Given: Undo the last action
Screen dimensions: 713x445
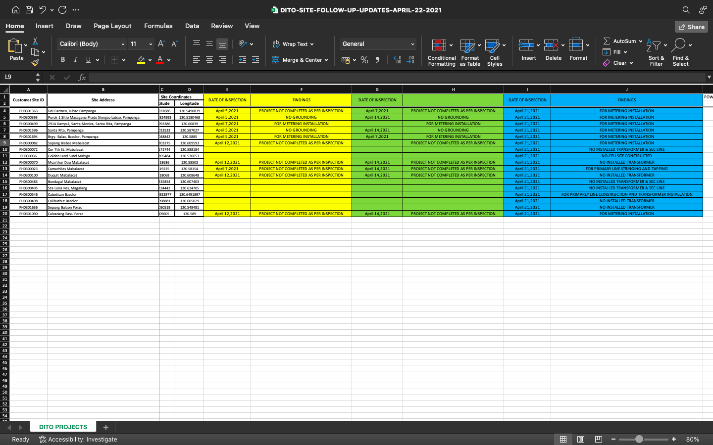Looking at the screenshot, I should (43, 10).
